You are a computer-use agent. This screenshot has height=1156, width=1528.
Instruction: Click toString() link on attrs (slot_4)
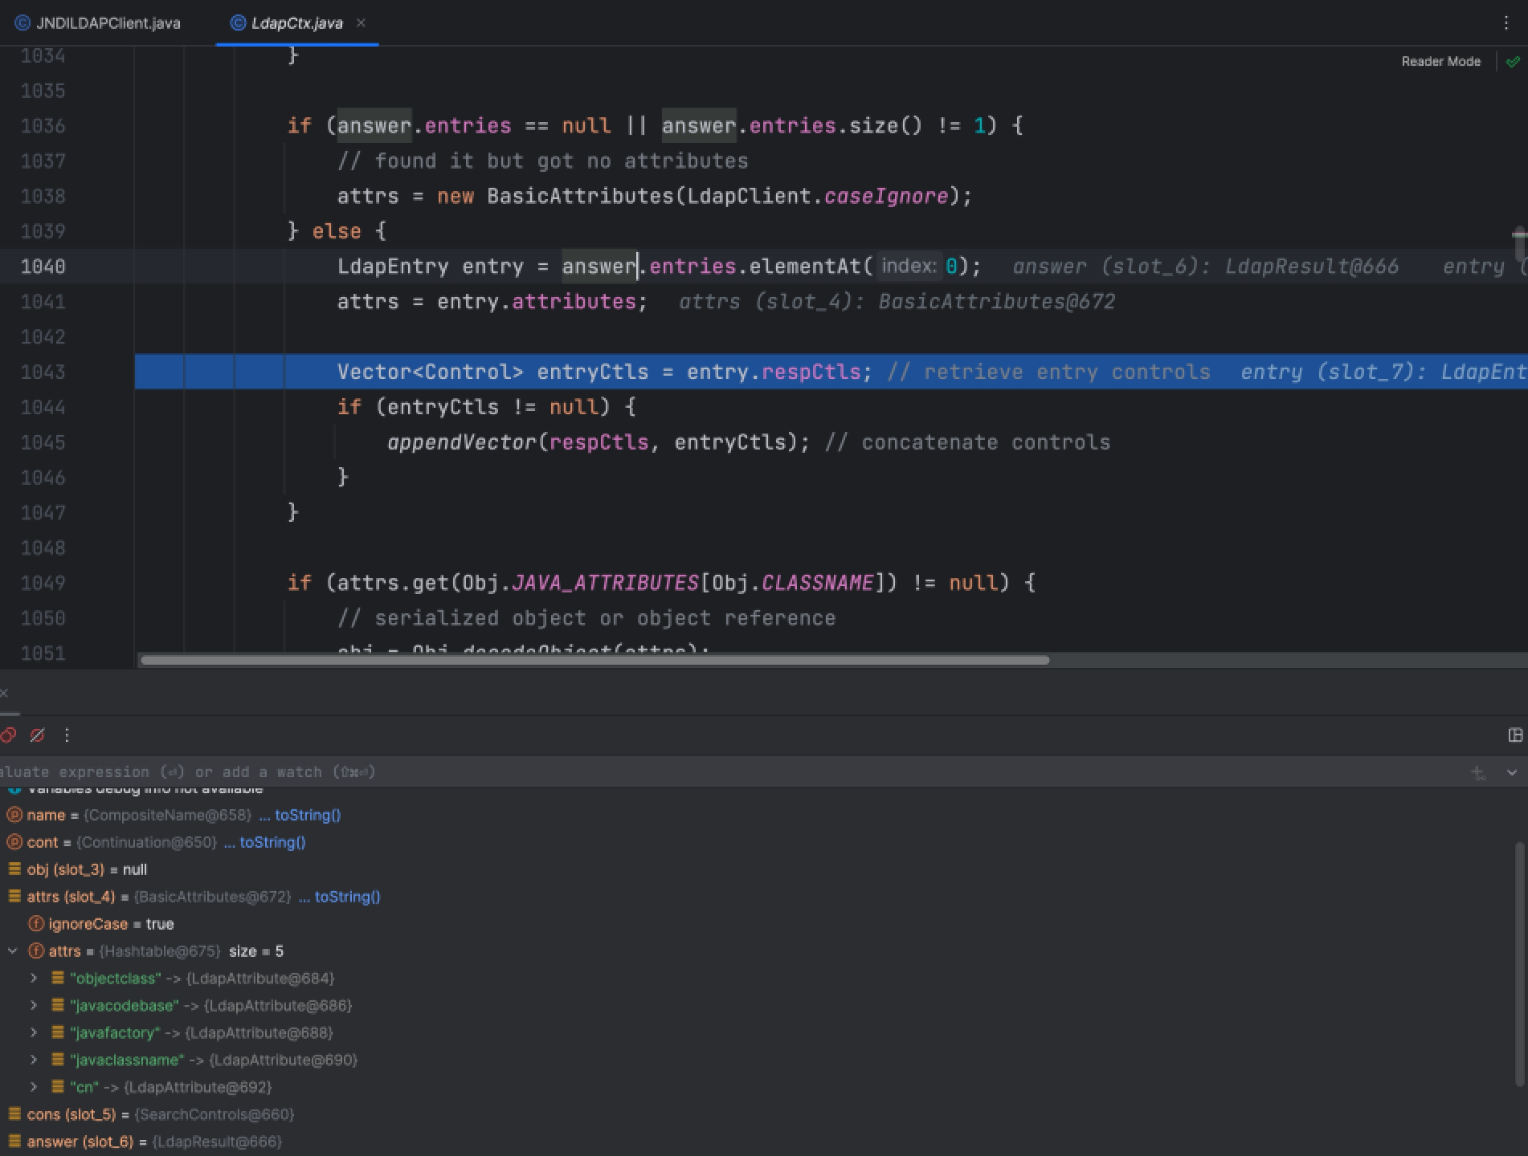click(347, 897)
